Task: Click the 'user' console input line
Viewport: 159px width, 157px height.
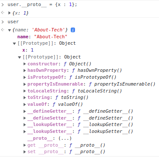Action: pyautogui.click(x=13, y=22)
